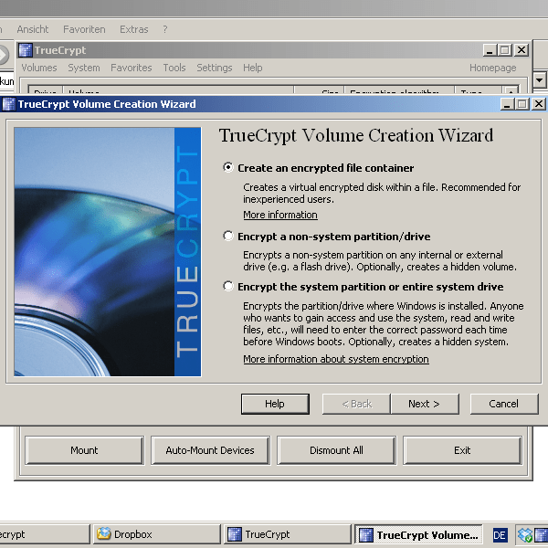Click the TrueCrypt disc banner image

click(108, 252)
